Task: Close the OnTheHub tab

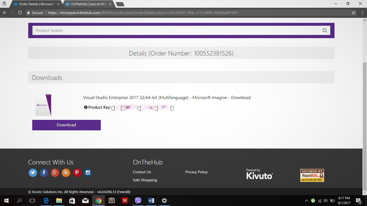Action: (x=110, y=4)
